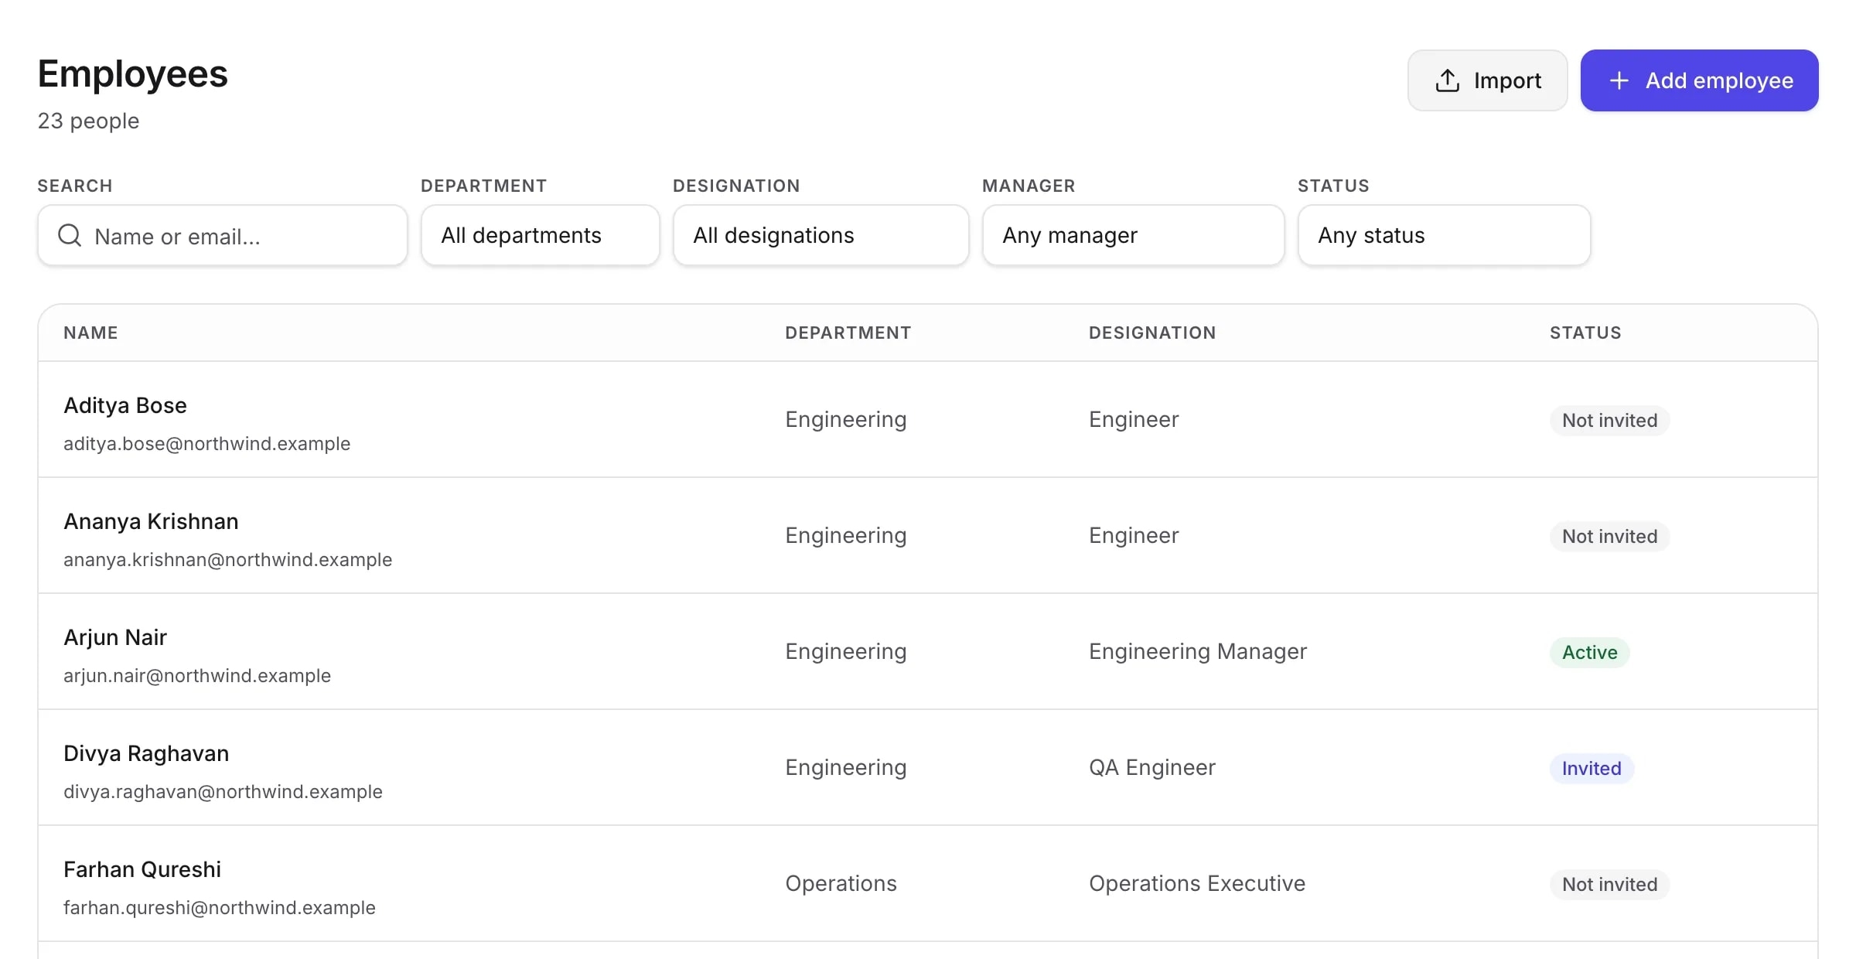Image resolution: width=1856 pixels, height=959 pixels.
Task: Click the Add employee button label
Action: pyautogui.click(x=1719, y=80)
